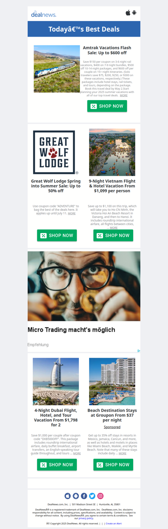Open the Apple app icon in header
Screen dimensions: 168x529
click(x=128, y=13)
